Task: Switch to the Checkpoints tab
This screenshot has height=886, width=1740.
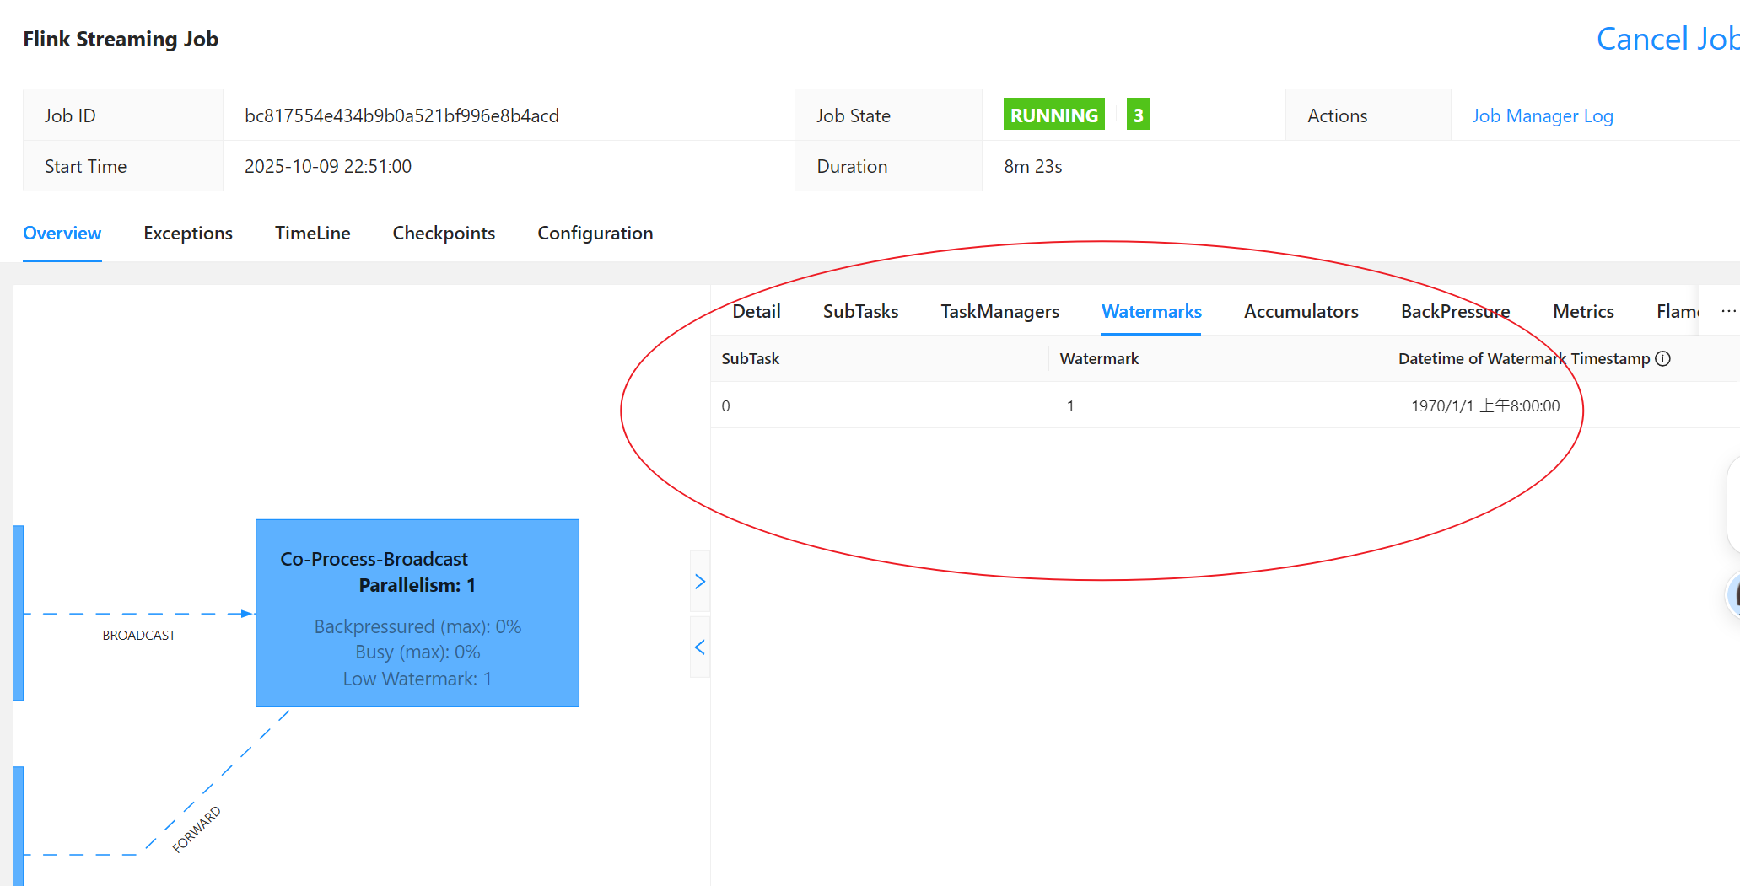Action: (444, 233)
